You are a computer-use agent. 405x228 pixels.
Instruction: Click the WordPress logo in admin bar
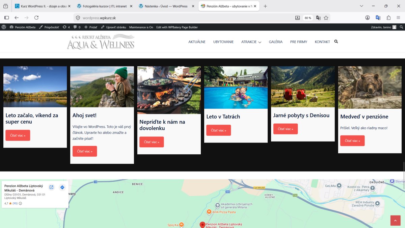coord(4,27)
